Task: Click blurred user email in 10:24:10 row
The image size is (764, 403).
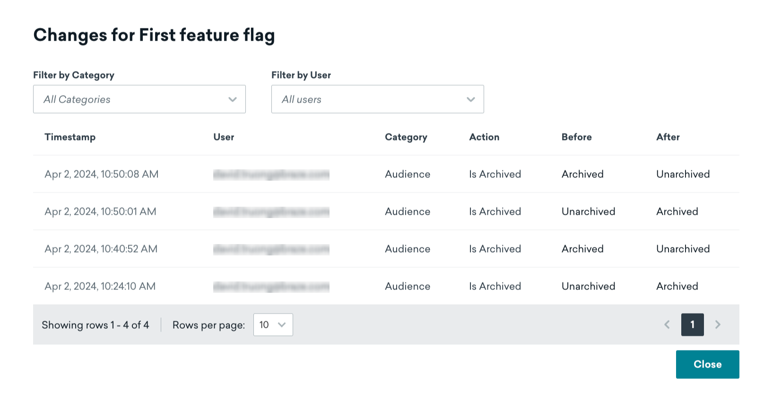Action: 271,287
